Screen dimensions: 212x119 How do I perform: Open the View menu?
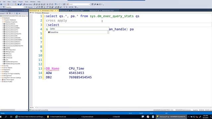(x=9, y=2)
